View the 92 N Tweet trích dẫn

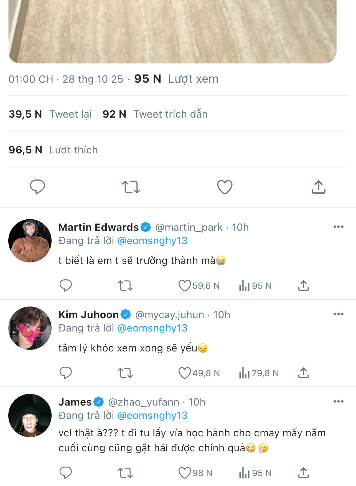[x=155, y=114]
